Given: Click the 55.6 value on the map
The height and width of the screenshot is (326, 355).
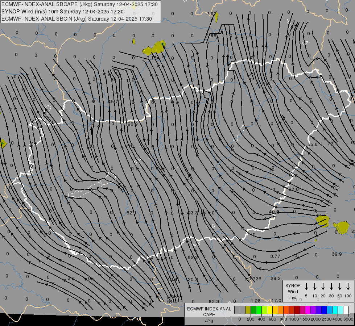Looking at the screenshot, I should (313, 144).
